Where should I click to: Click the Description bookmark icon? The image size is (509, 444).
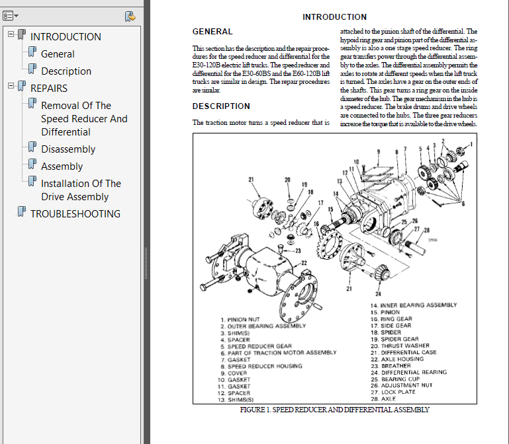[x=32, y=69]
